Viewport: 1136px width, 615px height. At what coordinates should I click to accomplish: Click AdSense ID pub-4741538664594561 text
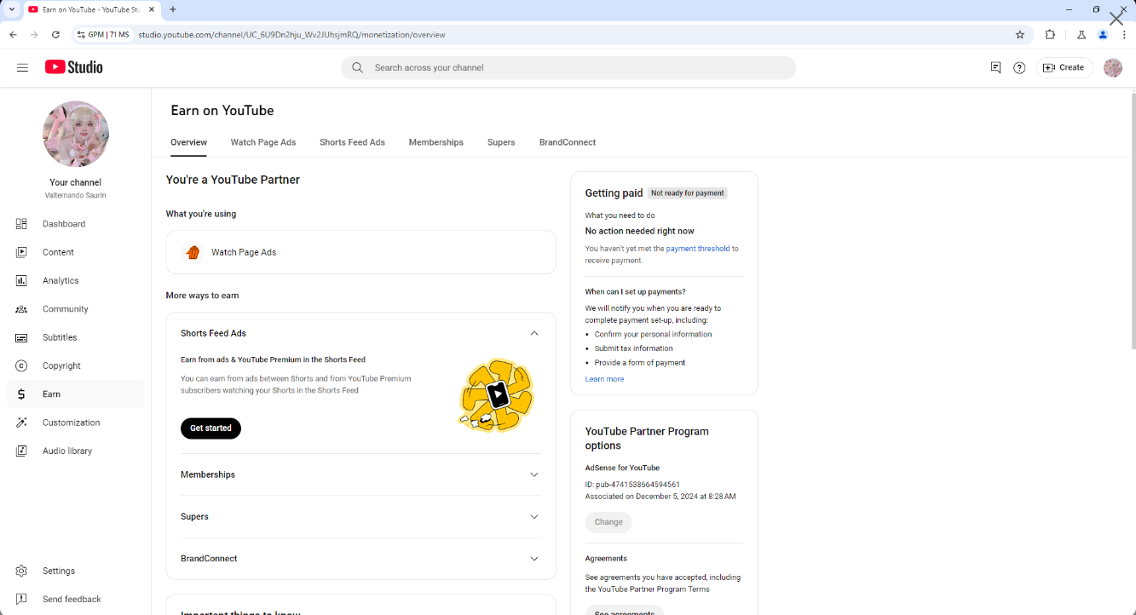pos(632,485)
